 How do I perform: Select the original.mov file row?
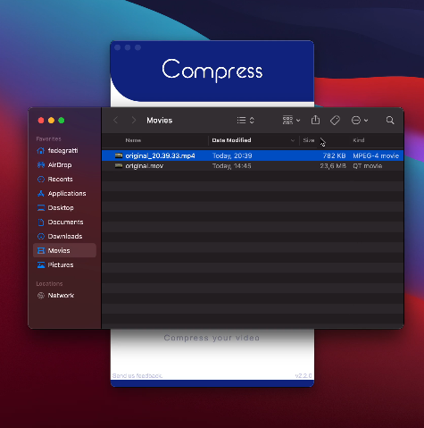(x=253, y=166)
